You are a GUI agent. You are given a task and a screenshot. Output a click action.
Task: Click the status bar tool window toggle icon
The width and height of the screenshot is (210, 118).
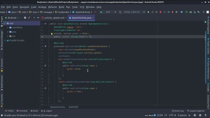(x=2, y=115)
